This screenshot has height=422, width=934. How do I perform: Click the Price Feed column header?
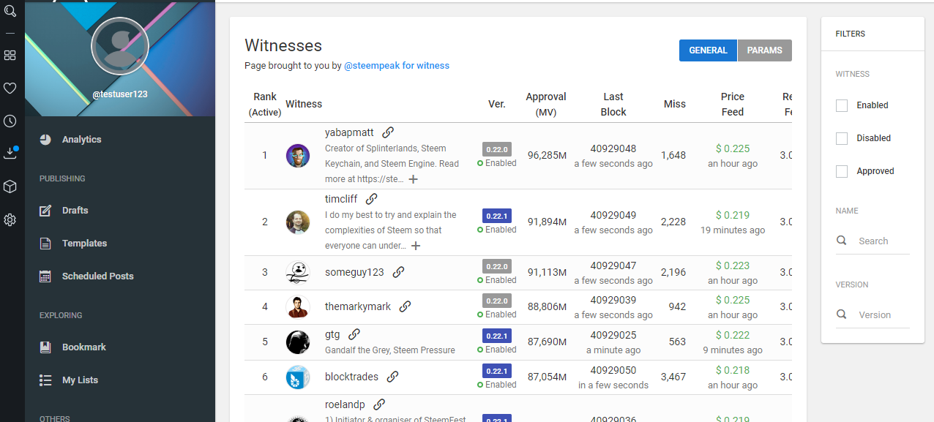(x=733, y=105)
